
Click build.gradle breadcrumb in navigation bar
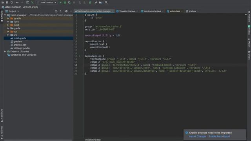[x=31, y=7]
